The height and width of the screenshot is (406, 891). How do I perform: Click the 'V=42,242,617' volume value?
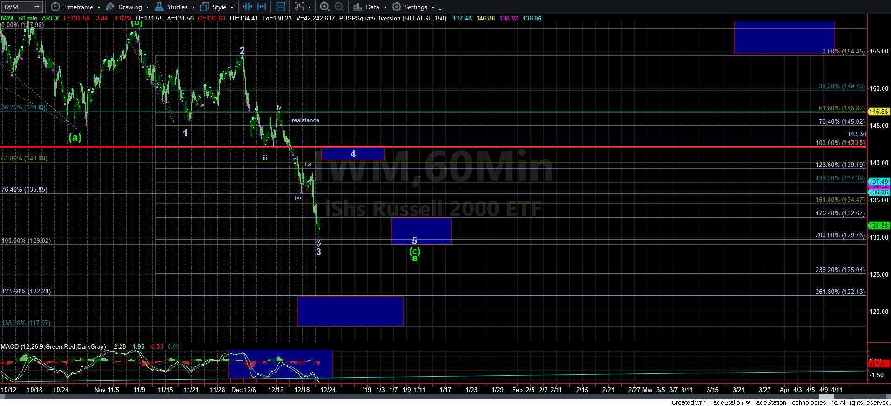coord(315,18)
